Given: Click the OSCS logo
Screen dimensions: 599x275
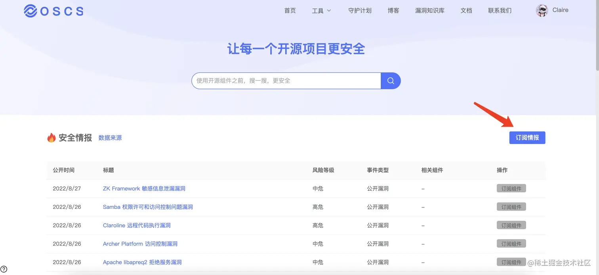Looking at the screenshot, I should 53,11.
